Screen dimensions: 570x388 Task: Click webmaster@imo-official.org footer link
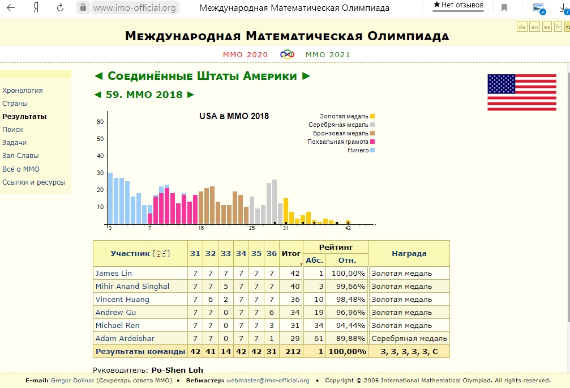pos(268,381)
